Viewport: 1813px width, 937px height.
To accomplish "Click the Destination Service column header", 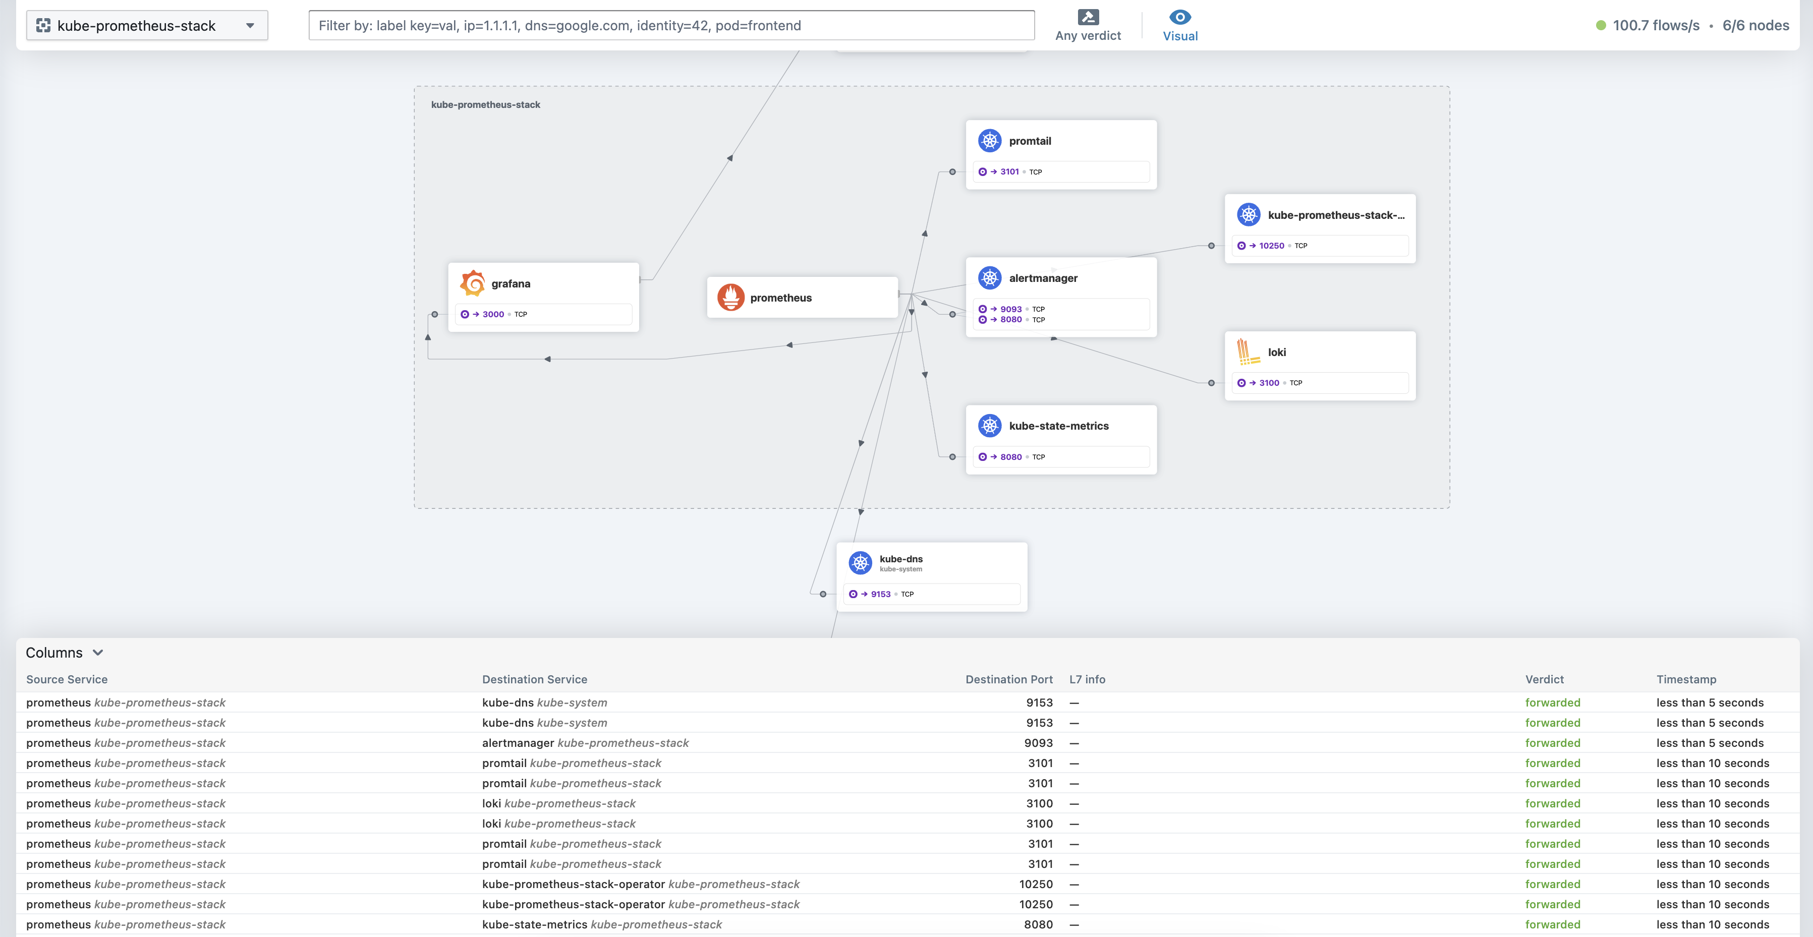I will click(534, 679).
